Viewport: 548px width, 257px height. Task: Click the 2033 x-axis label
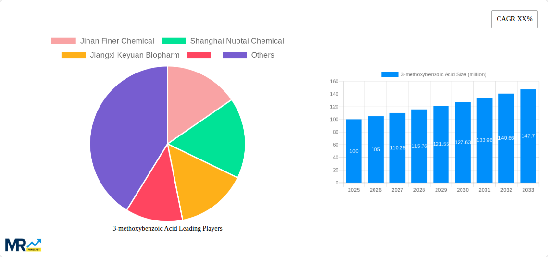pyautogui.click(x=528, y=190)
